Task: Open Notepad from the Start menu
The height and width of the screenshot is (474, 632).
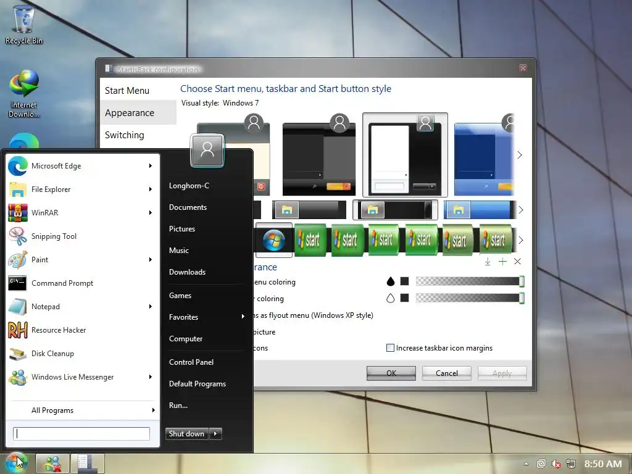Action: point(83,307)
